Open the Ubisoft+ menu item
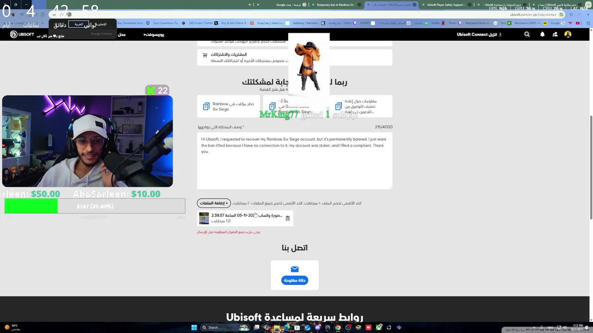The width and height of the screenshot is (593, 333). [x=154, y=35]
